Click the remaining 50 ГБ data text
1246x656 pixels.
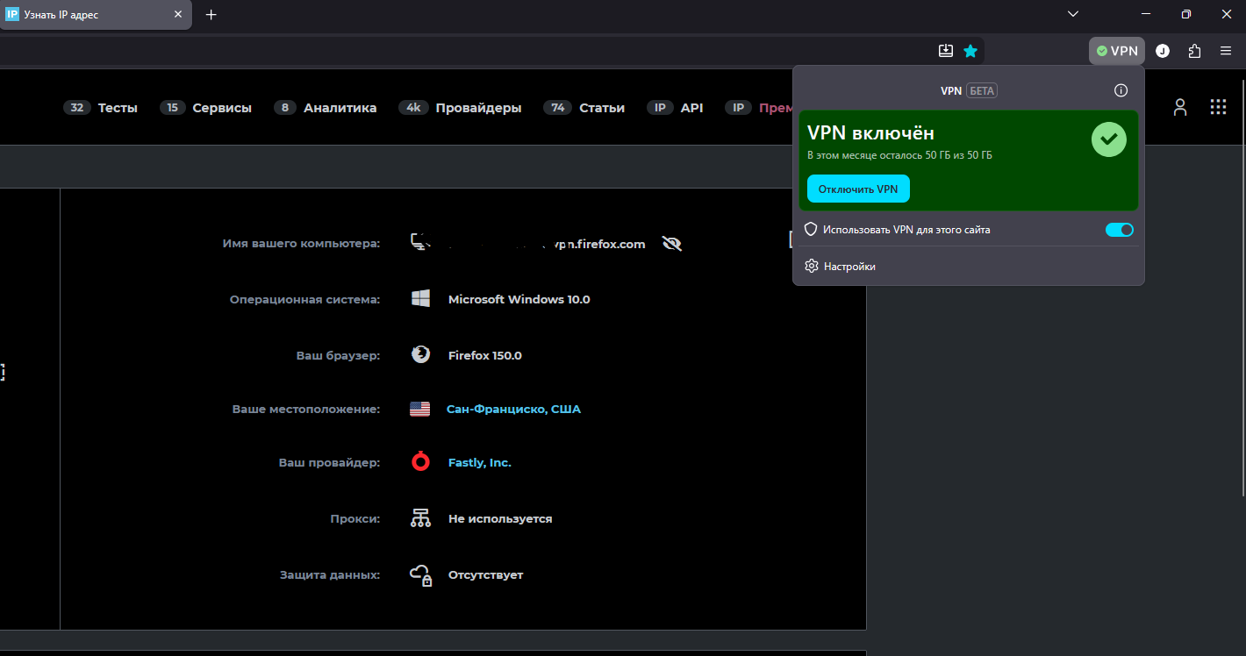tap(899, 155)
